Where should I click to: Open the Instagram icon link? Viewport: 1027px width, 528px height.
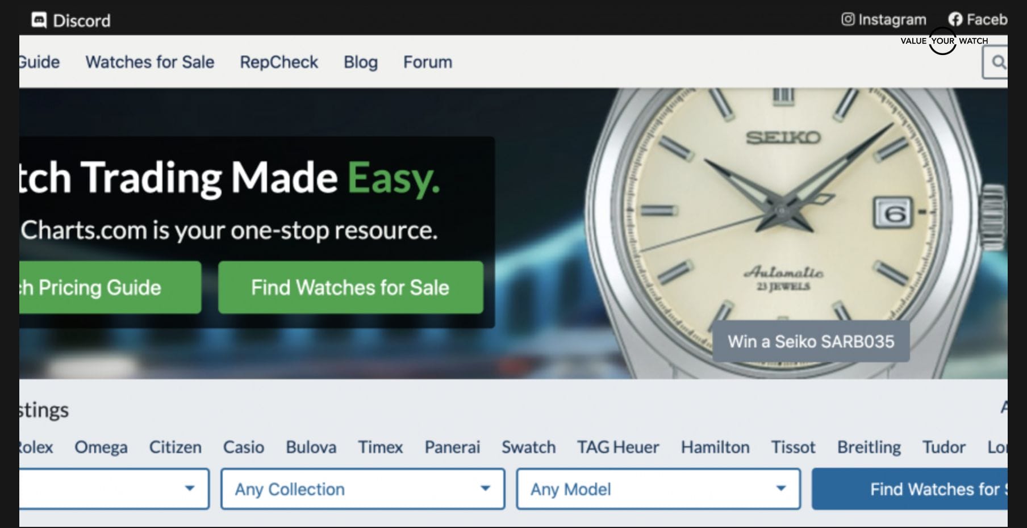(x=848, y=19)
